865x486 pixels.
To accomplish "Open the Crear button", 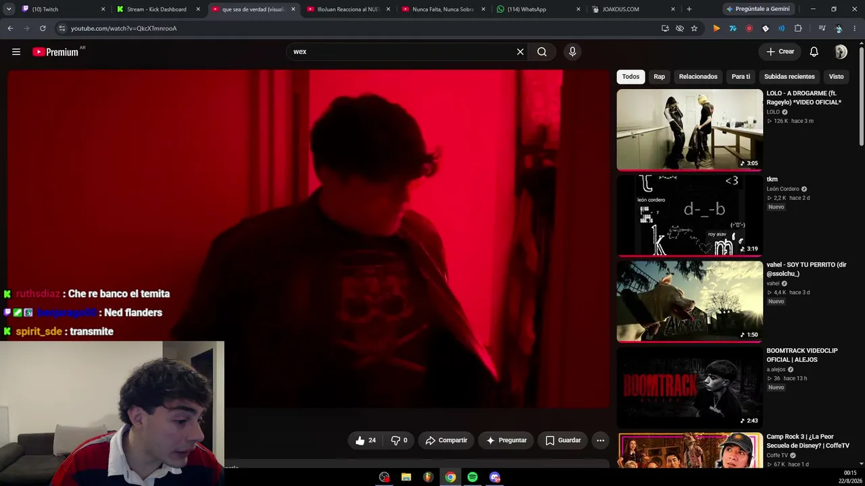I will pyautogui.click(x=780, y=52).
